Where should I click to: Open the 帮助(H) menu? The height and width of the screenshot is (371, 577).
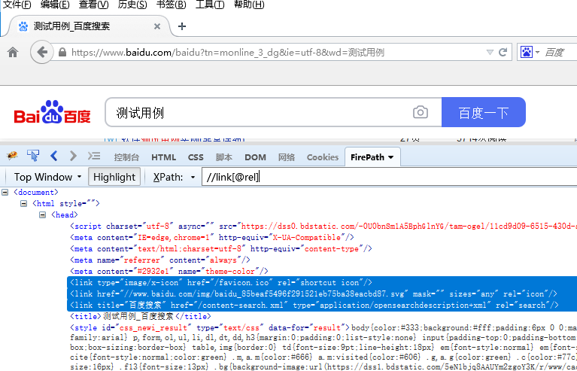[249, 5]
